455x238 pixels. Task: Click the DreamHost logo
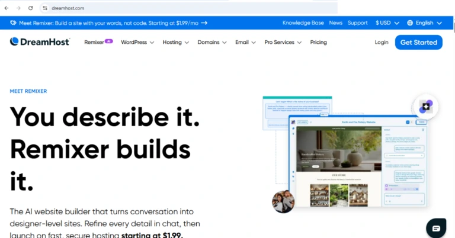point(40,42)
